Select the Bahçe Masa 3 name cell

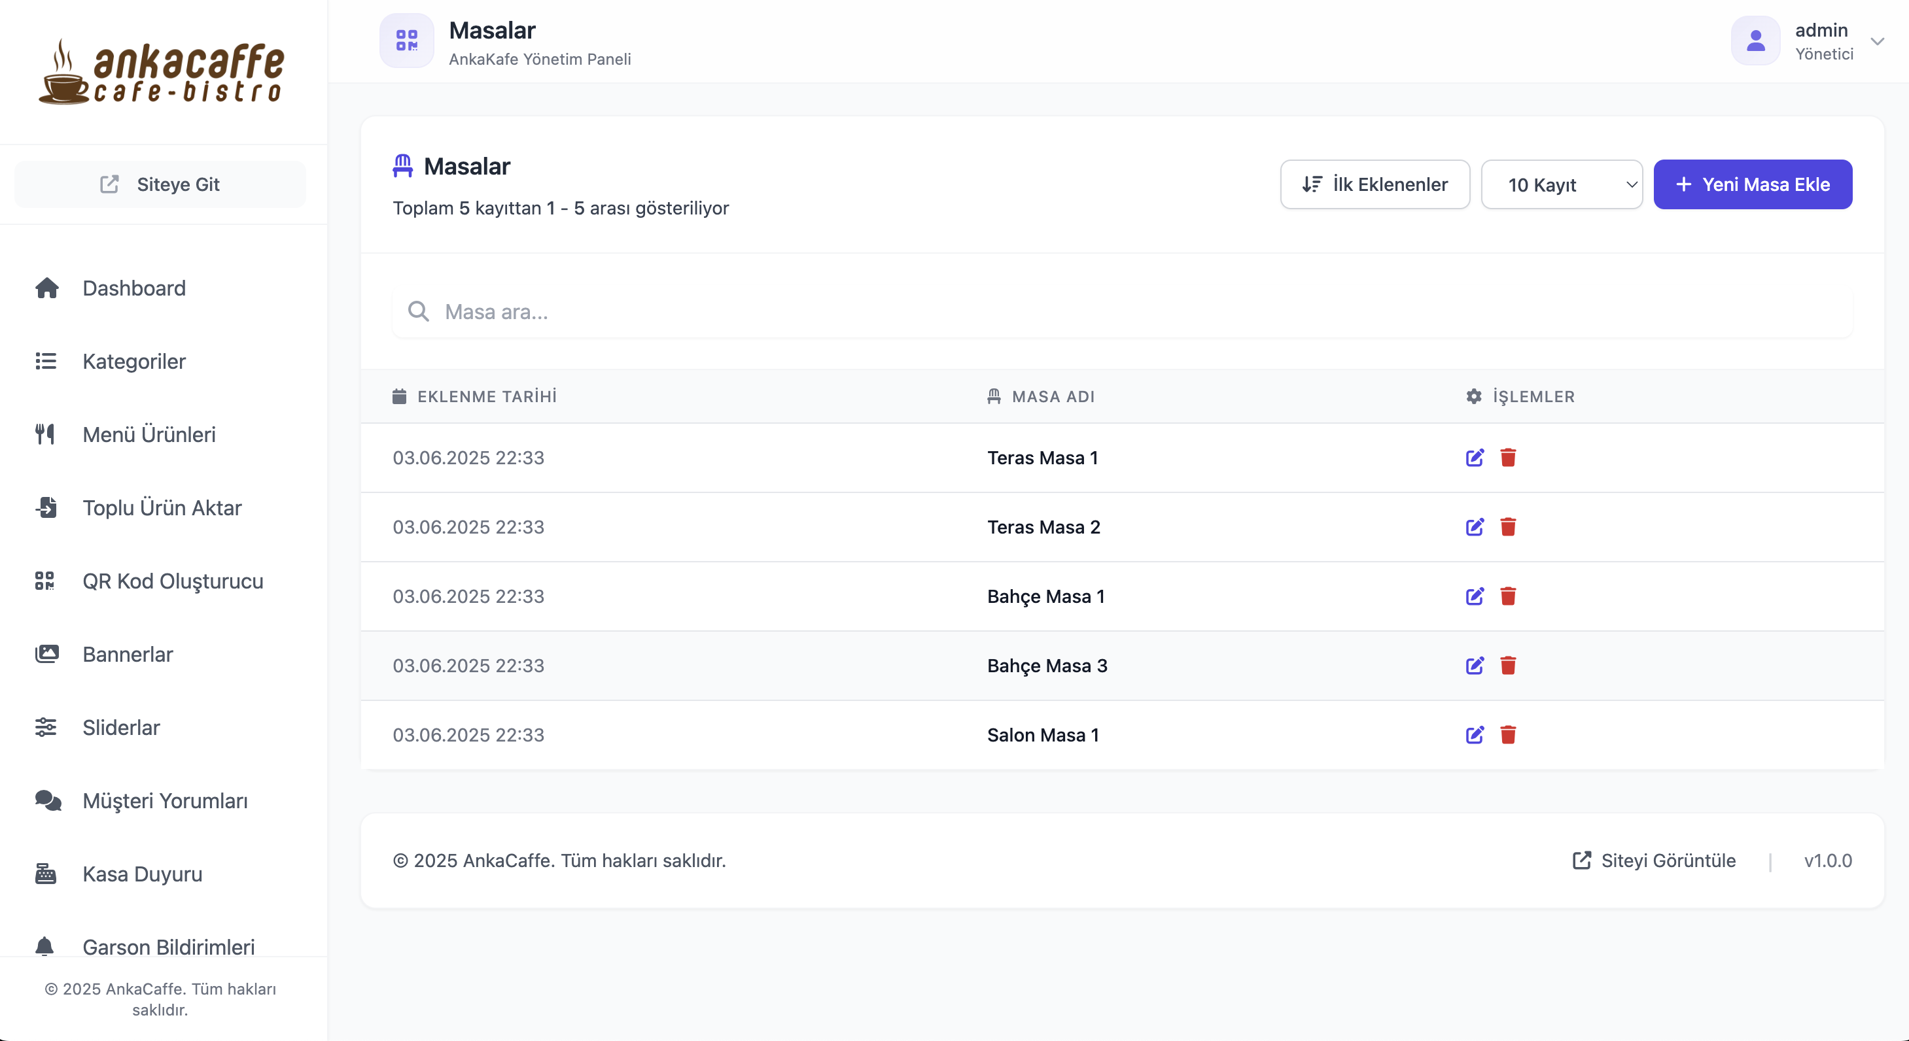coord(1047,666)
